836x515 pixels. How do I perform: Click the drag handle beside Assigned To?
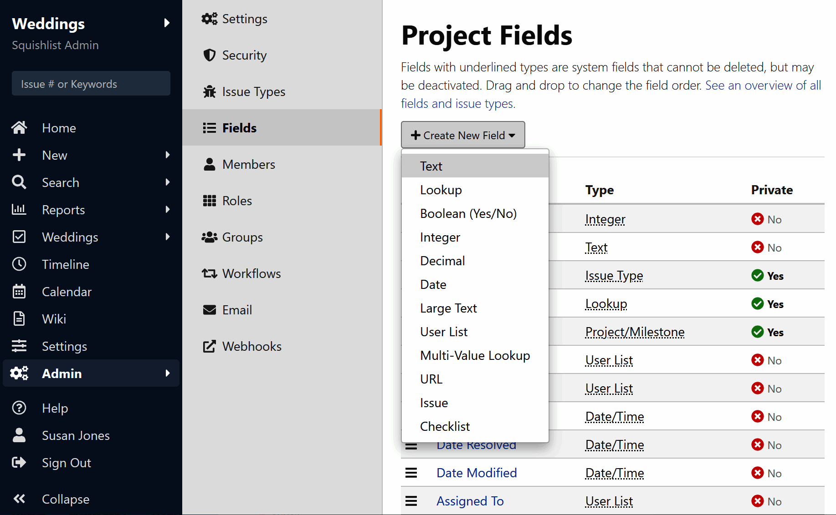411,501
